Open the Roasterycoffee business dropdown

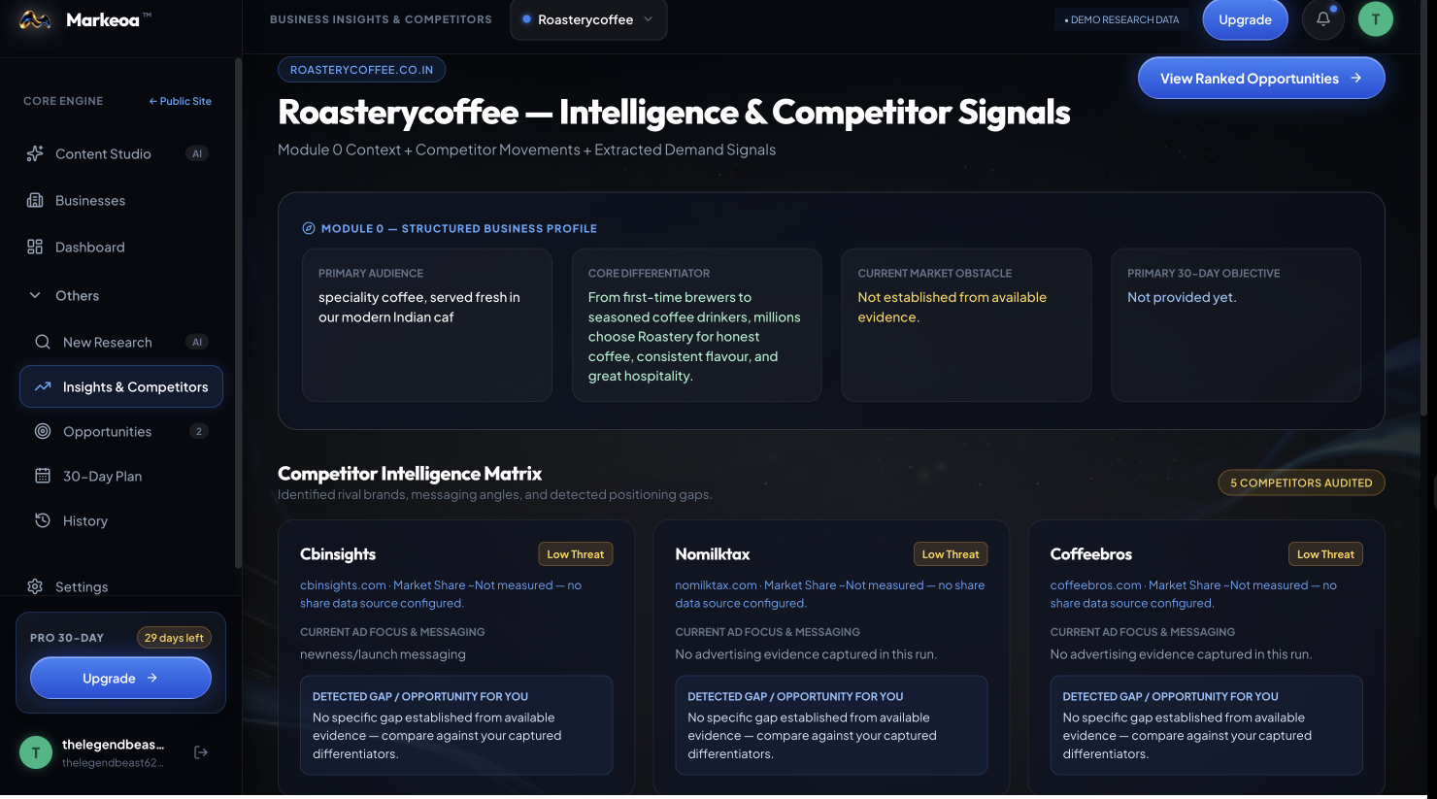[588, 19]
